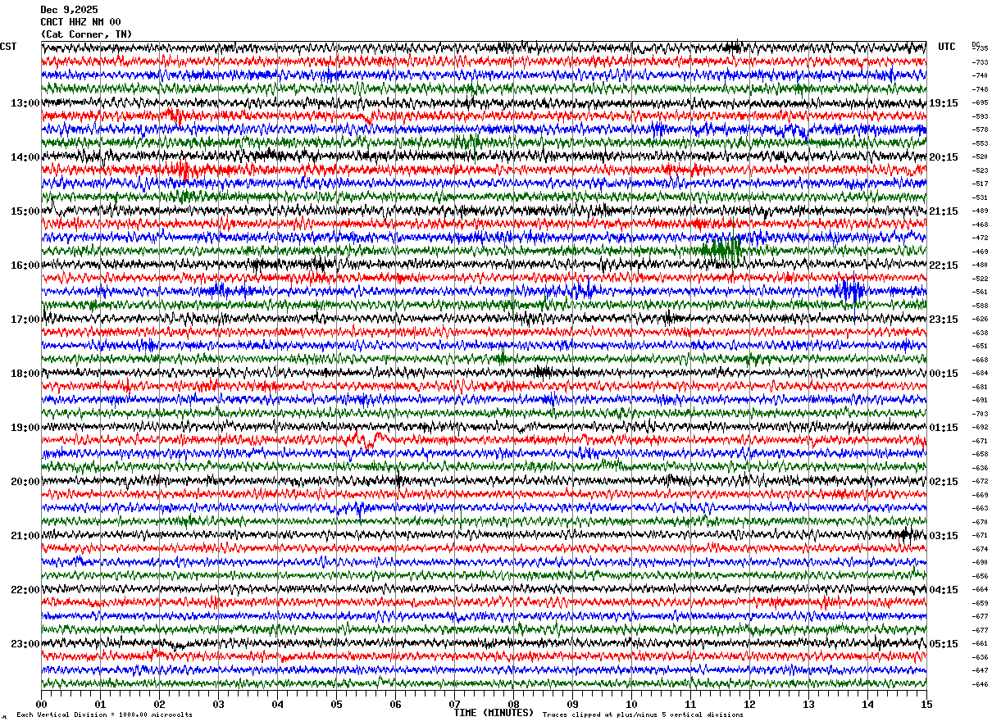
Task: Click the 23:15 UTC time label
Action: click(944, 320)
